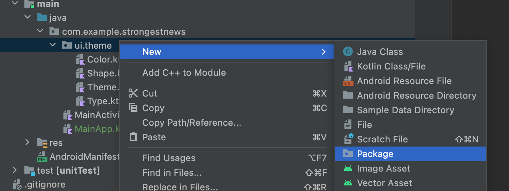Collapse the ui.theme package

click(53, 45)
